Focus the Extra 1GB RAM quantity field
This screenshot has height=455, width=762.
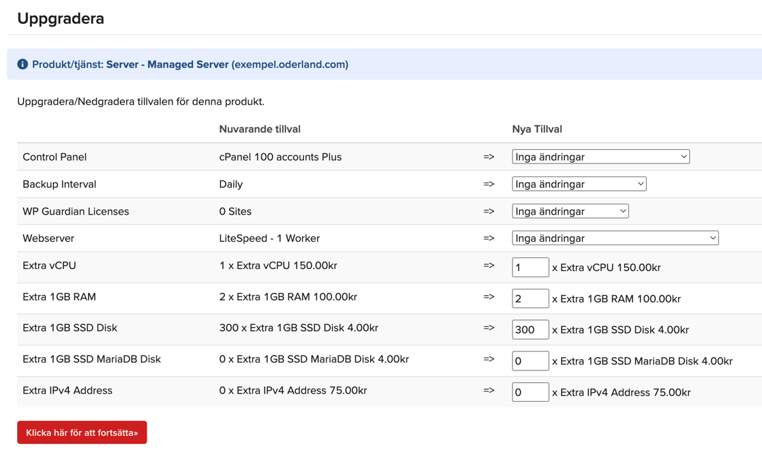(x=530, y=298)
